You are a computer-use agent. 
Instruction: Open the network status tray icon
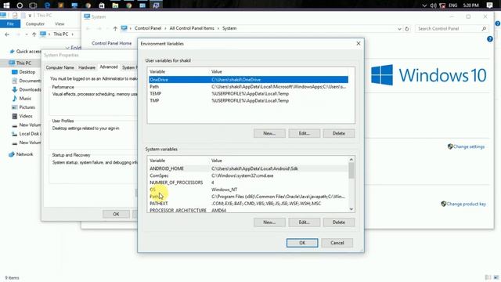tap(442, 5)
